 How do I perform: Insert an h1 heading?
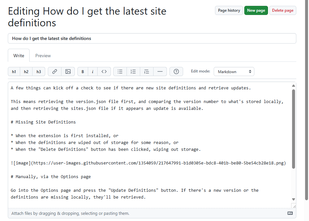(14, 71)
